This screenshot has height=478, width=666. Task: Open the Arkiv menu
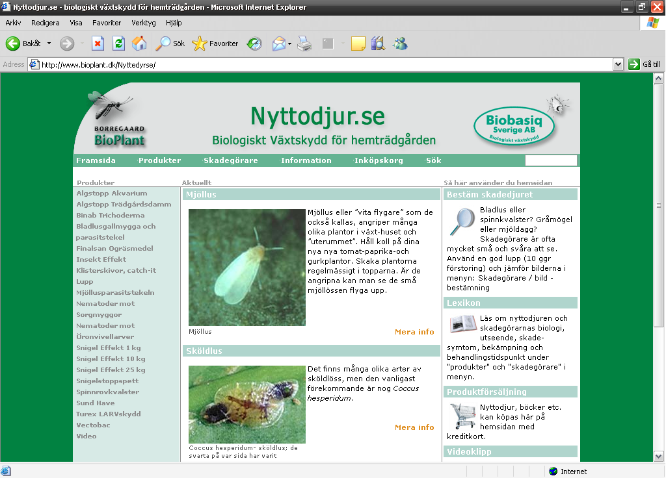coord(13,23)
